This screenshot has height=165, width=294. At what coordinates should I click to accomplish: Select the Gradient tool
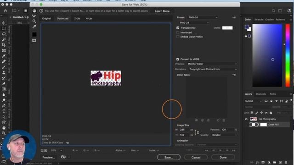pyautogui.click(x=4, y=89)
